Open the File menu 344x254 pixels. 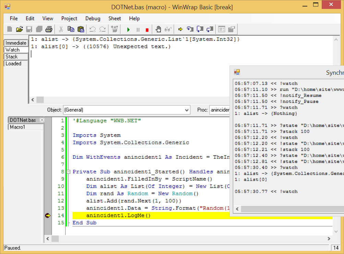point(14,19)
